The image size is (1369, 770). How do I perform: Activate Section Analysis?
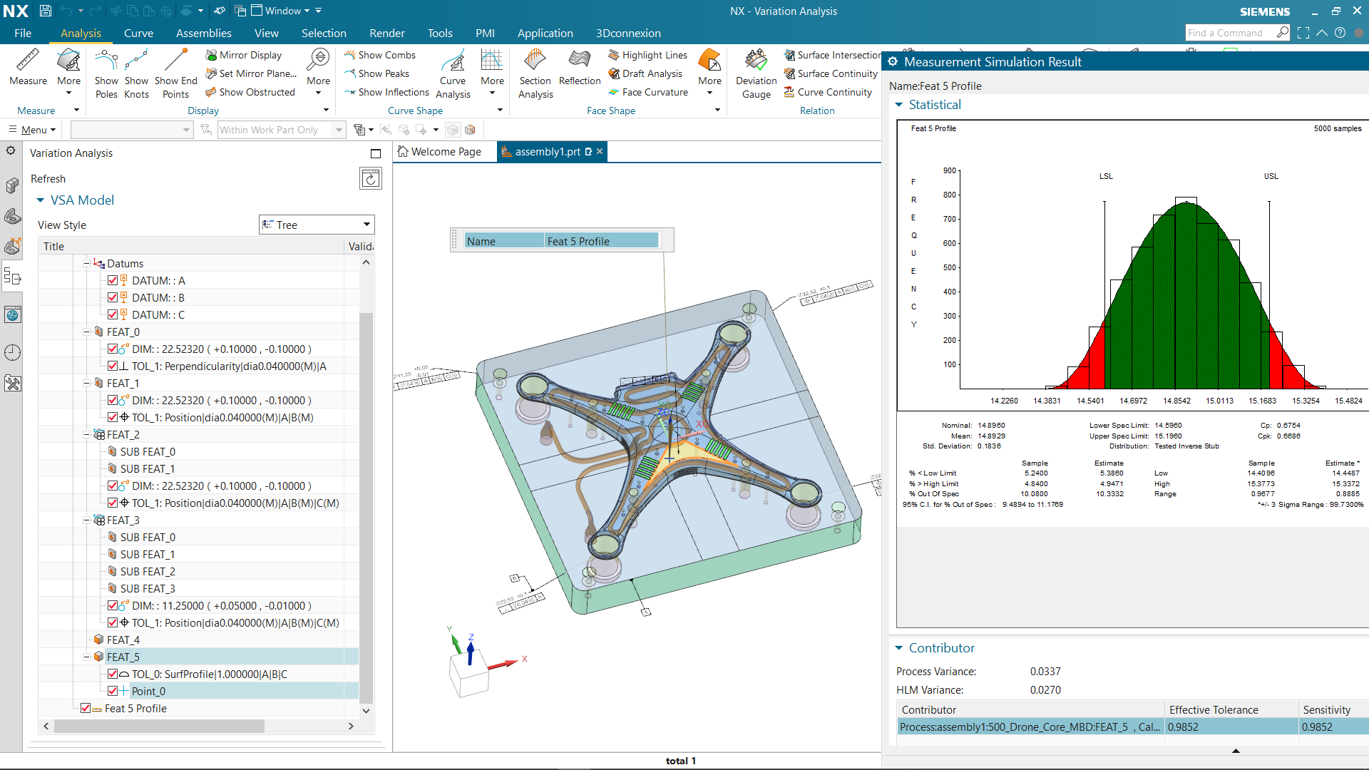[535, 73]
